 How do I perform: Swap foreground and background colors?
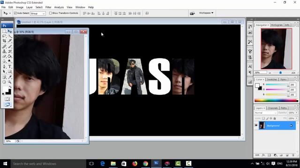[x=10, y=87]
